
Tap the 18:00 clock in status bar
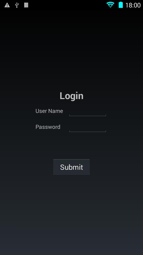[x=133, y=5]
